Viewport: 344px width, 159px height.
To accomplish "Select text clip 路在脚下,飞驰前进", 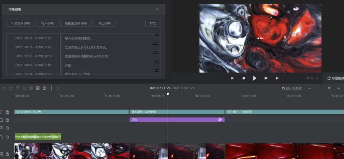I will pos(285,112).
